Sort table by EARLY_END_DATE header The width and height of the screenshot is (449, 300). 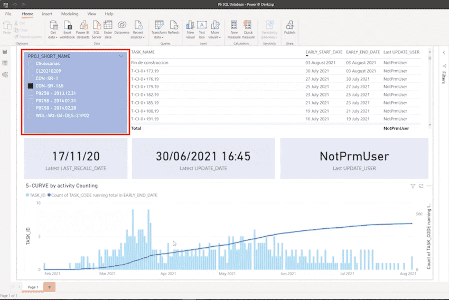363,52
